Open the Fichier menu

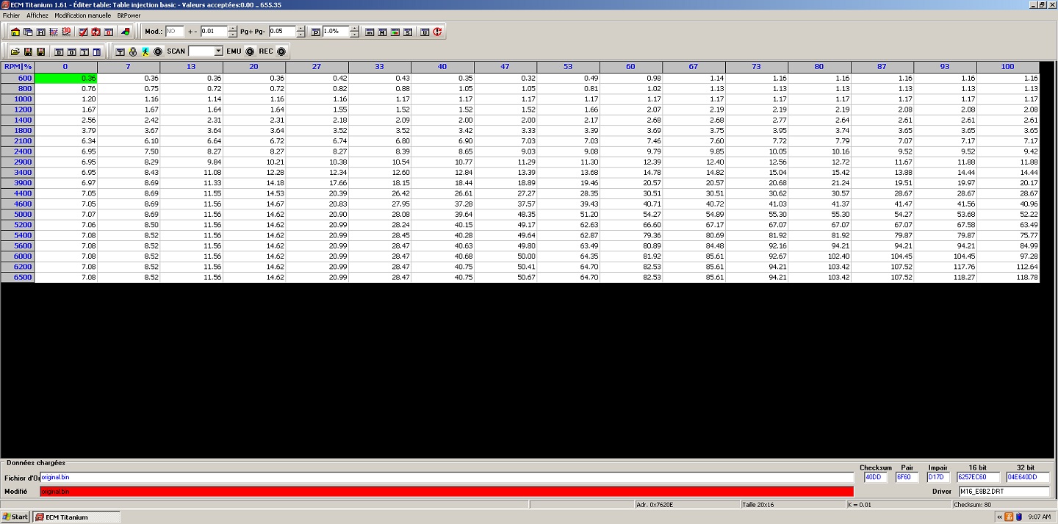coord(11,15)
